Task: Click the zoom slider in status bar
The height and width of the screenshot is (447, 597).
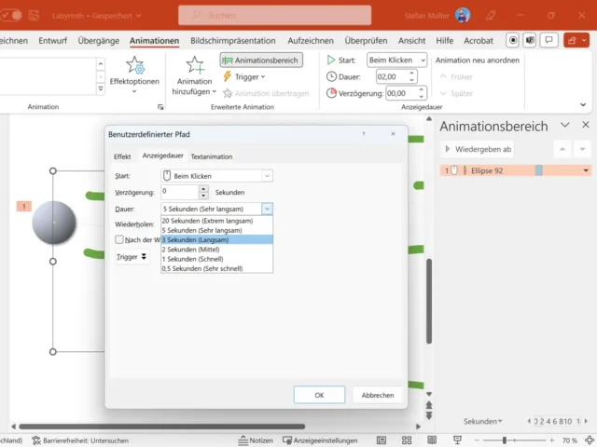Action: coord(505,440)
